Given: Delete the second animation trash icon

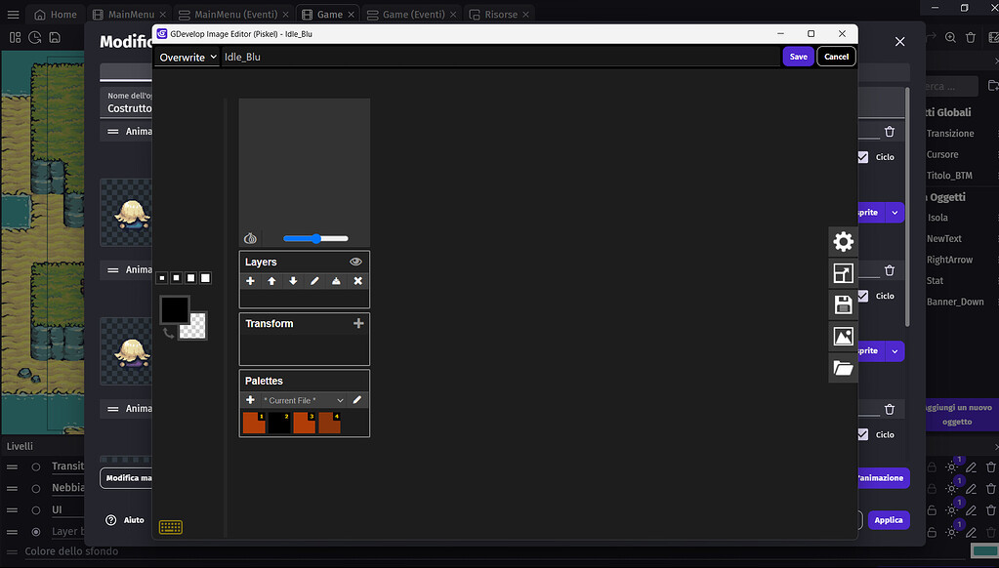Looking at the screenshot, I should pyautogui.click(x=890, y=270).
